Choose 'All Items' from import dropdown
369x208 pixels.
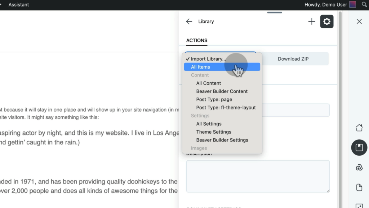coord(200,67)
